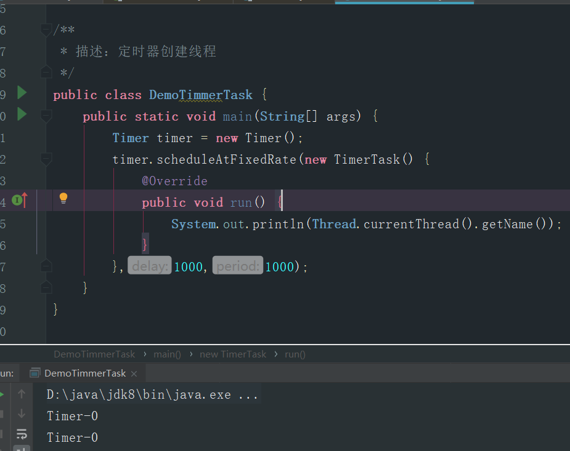Click the 'period:' parameter hint
570x451 pixels.
coord(238,266)
